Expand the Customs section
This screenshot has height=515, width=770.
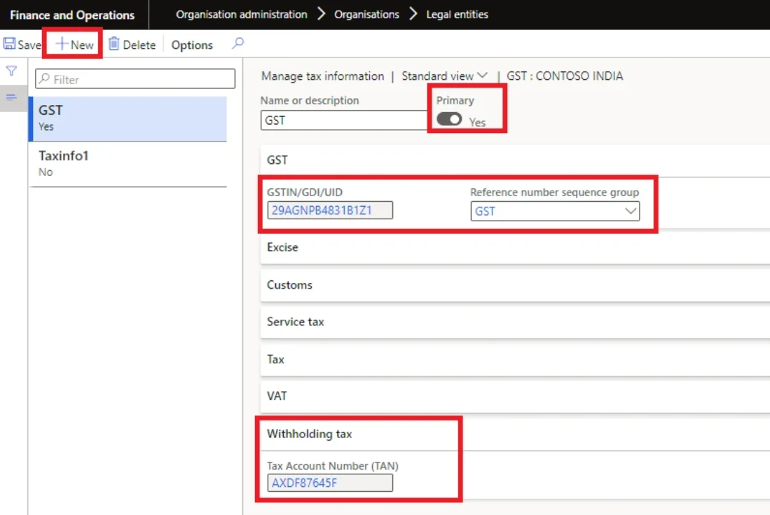tap(515, 285)
